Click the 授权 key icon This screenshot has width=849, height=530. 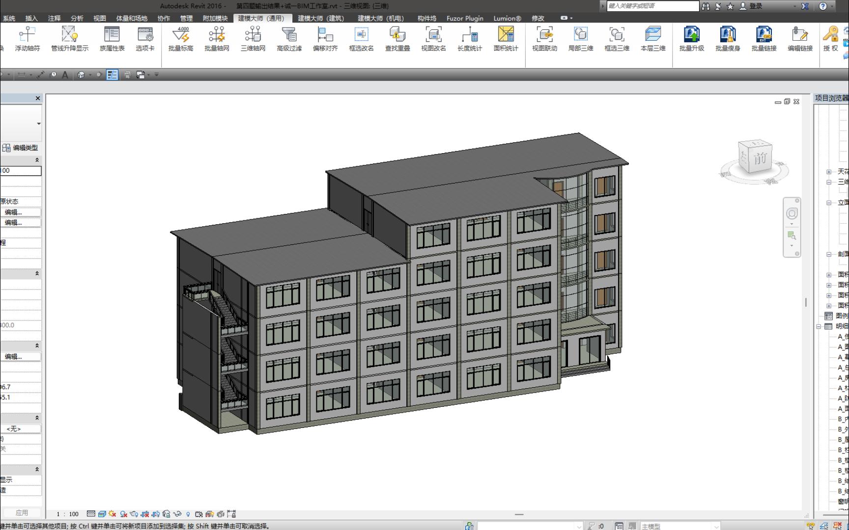pyautogui.click(x=831, y=39)
